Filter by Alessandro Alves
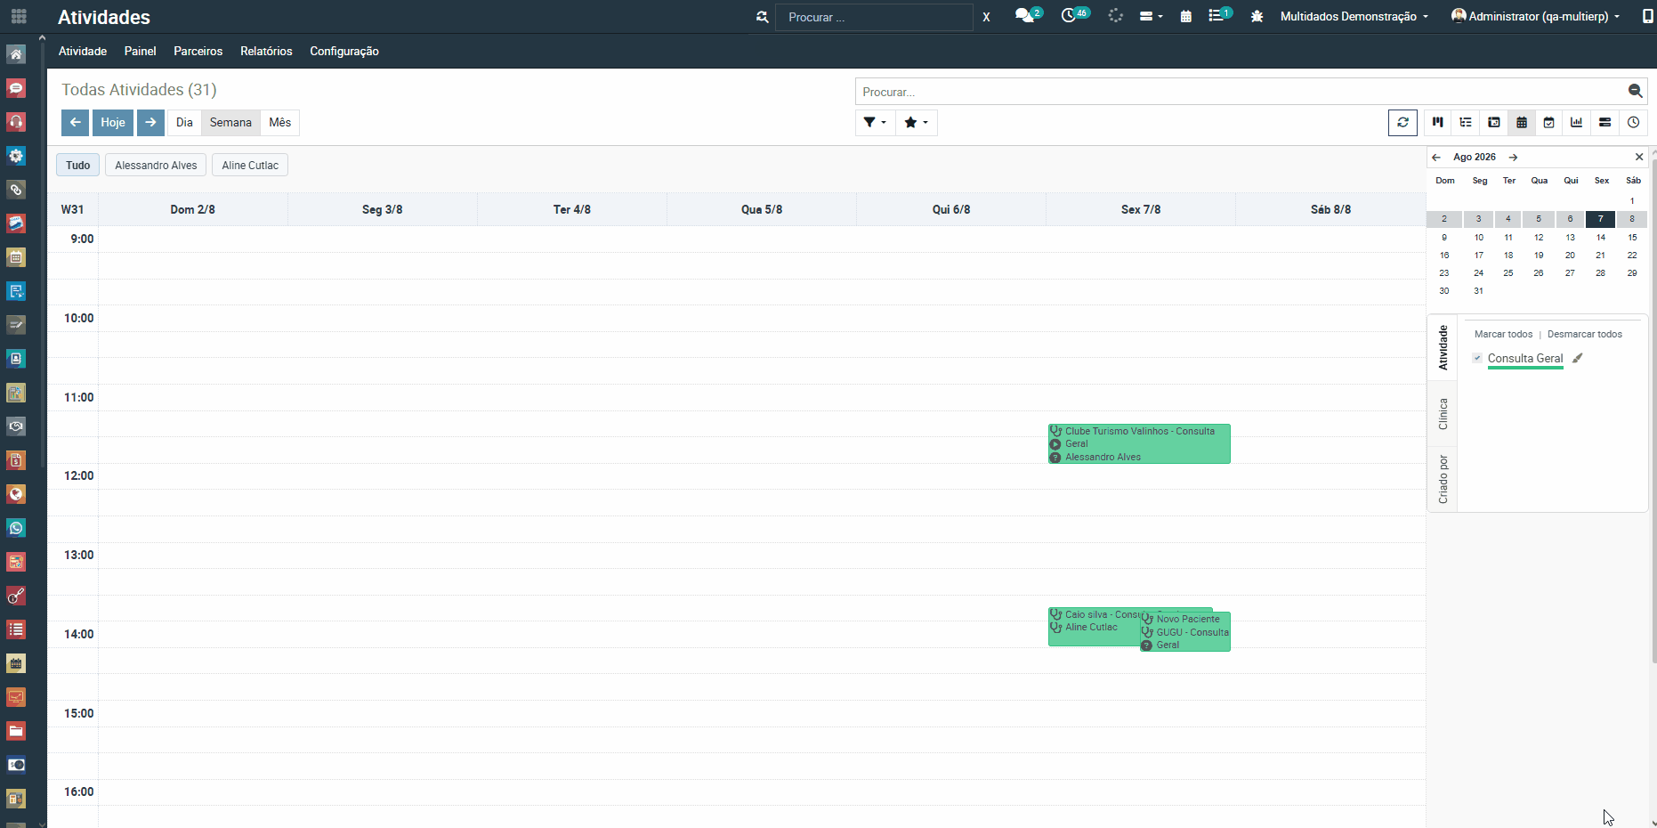The width and height of the screenshot is (1657, 828). (x=156, y=166)
